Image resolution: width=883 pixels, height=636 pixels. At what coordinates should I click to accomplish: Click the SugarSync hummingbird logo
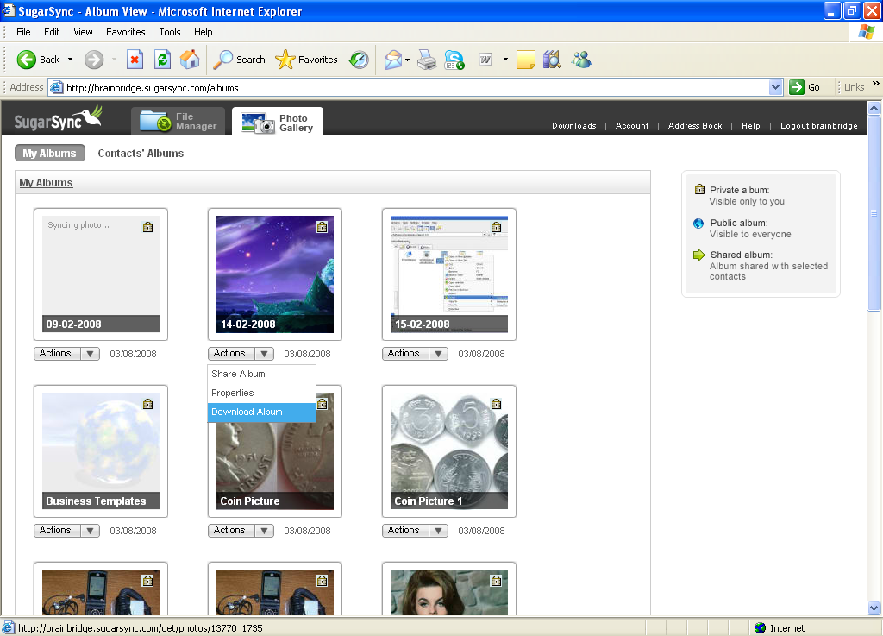(58, 118)
